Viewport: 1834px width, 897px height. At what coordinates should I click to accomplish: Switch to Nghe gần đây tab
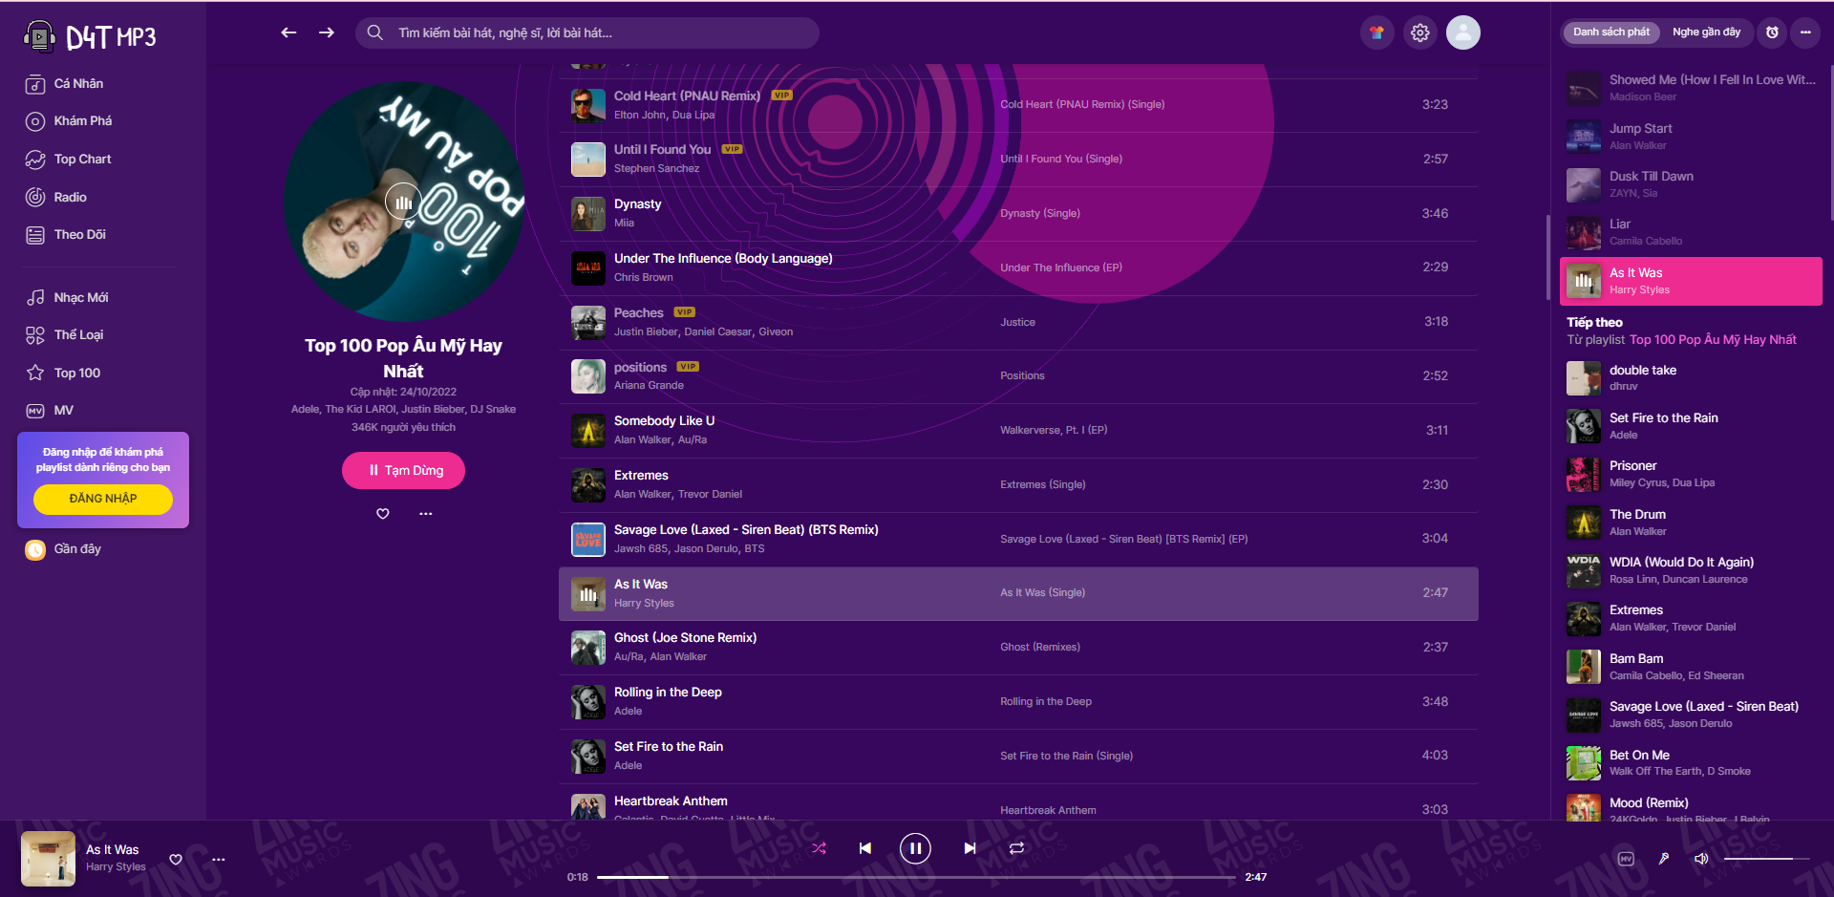coord(1706,32)
